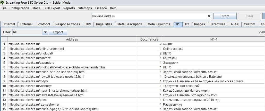This screenshot has width=265, height=111.
Task: Open the Reports menu
Action: [x=69, y=8]
